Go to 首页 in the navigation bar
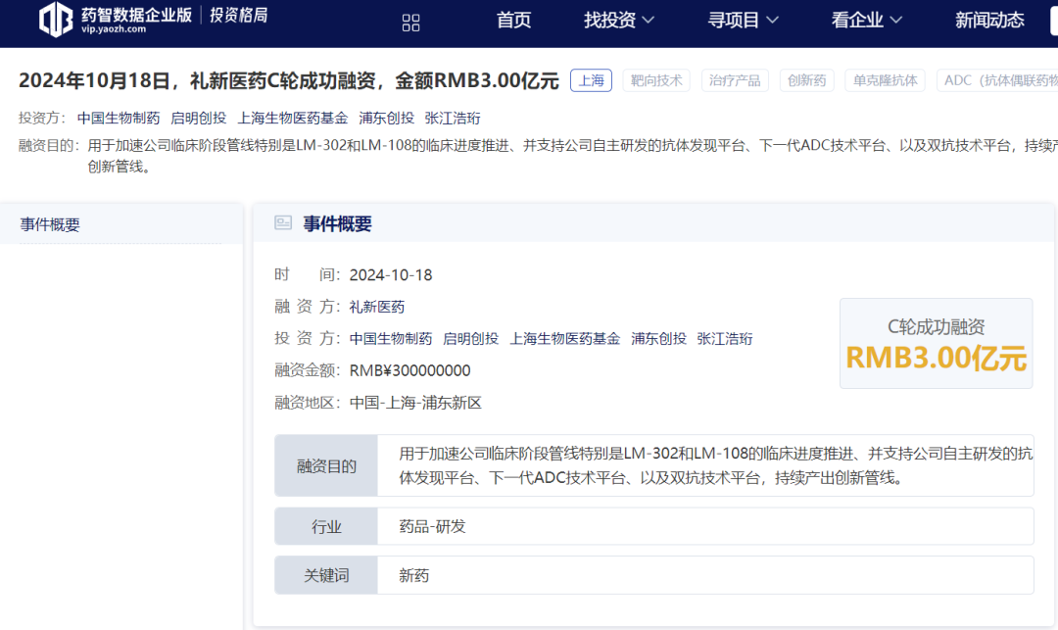The width and height of the screenshot is (1058, 630). [513, 21]
